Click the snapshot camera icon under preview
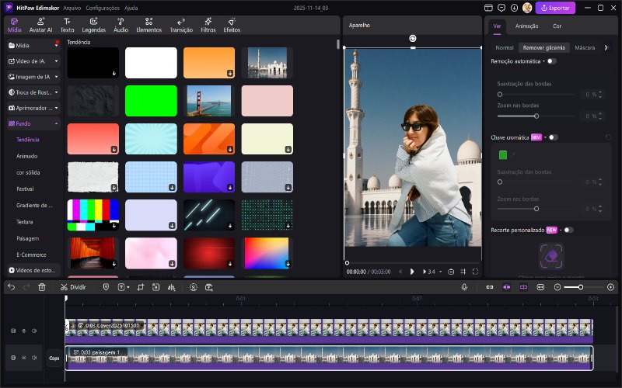622x388 pixels. (x=451, y=272)
